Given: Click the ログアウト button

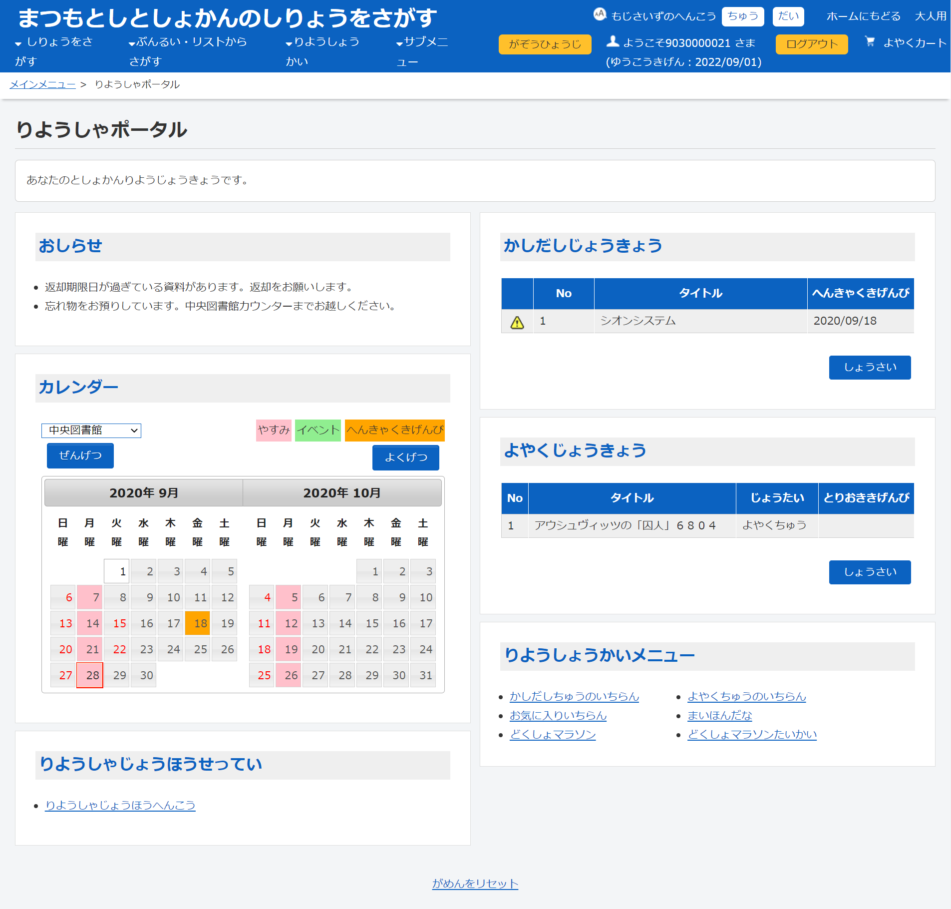Looking at the screenshot, I should pyautogui.click(x=812, y=44).
